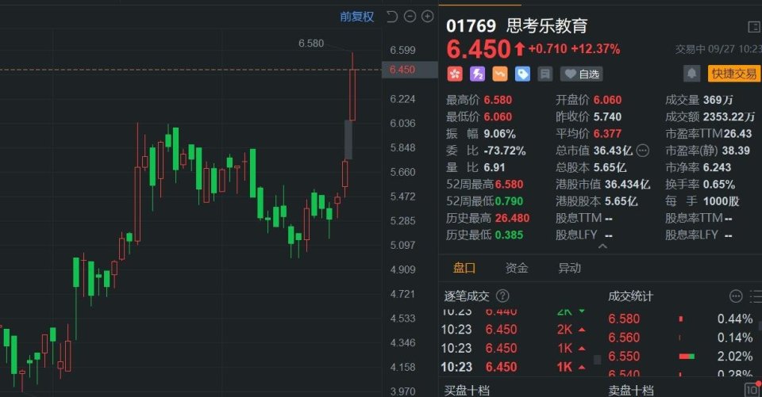762x397 pixels.
Task: Open the more options icon beside 成交统计
Action: 737,296
